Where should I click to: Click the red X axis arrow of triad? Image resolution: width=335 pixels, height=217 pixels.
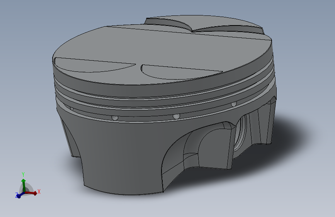coord(31,193)
